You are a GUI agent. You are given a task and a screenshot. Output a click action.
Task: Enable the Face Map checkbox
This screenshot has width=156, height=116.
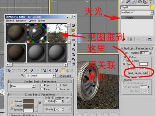pyautogui.click(x=42, y=89)
